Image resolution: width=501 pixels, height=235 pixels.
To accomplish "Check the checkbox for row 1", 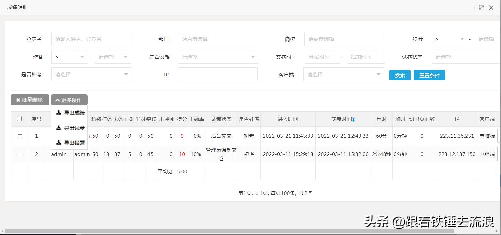I will coord(19,136).
